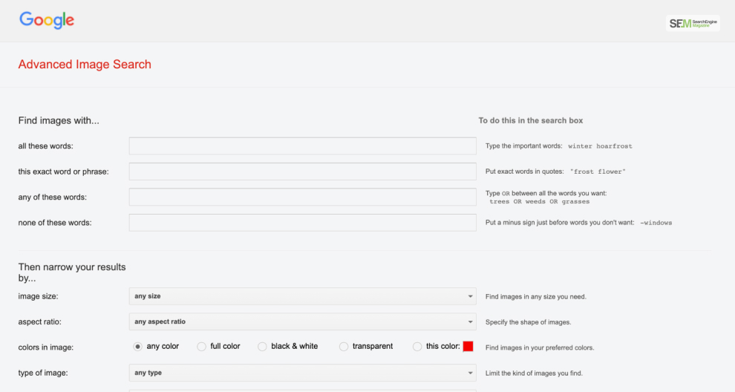Viewport: 735px width, 392px height.
Task: Open the red color swatch picker
Action: pos(468,347)
